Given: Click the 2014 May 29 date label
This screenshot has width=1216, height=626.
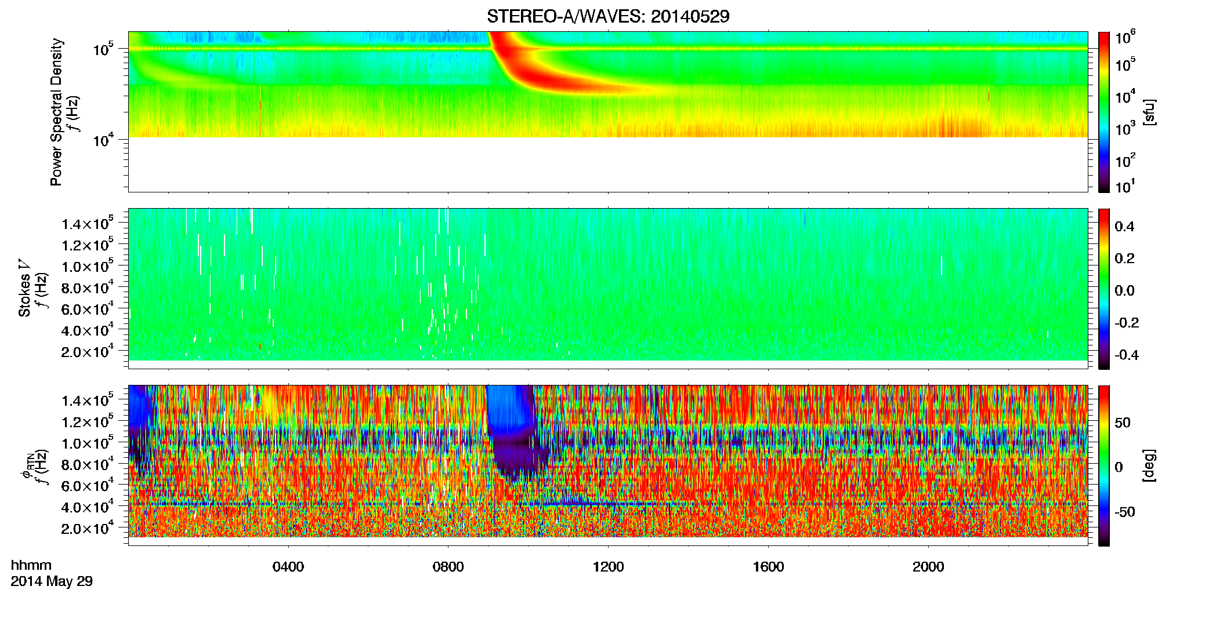Looking at the screenshot, I should (x=52, y=581).
